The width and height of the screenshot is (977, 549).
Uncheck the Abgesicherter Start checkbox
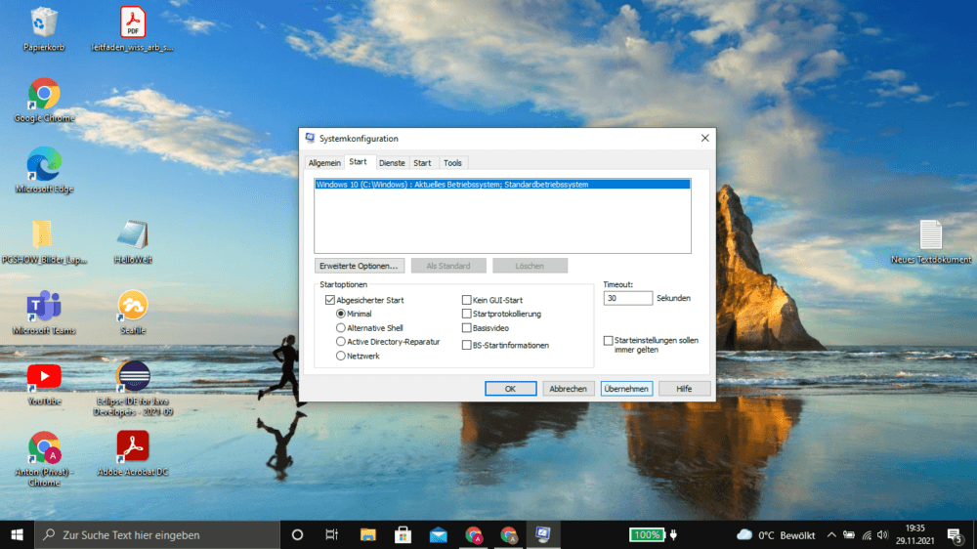click(x=330, y=300)
